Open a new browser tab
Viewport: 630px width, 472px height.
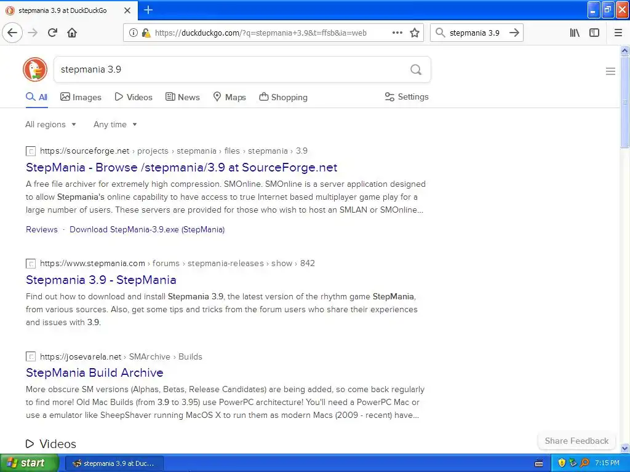pyautogui.click(x=148, y=10)
